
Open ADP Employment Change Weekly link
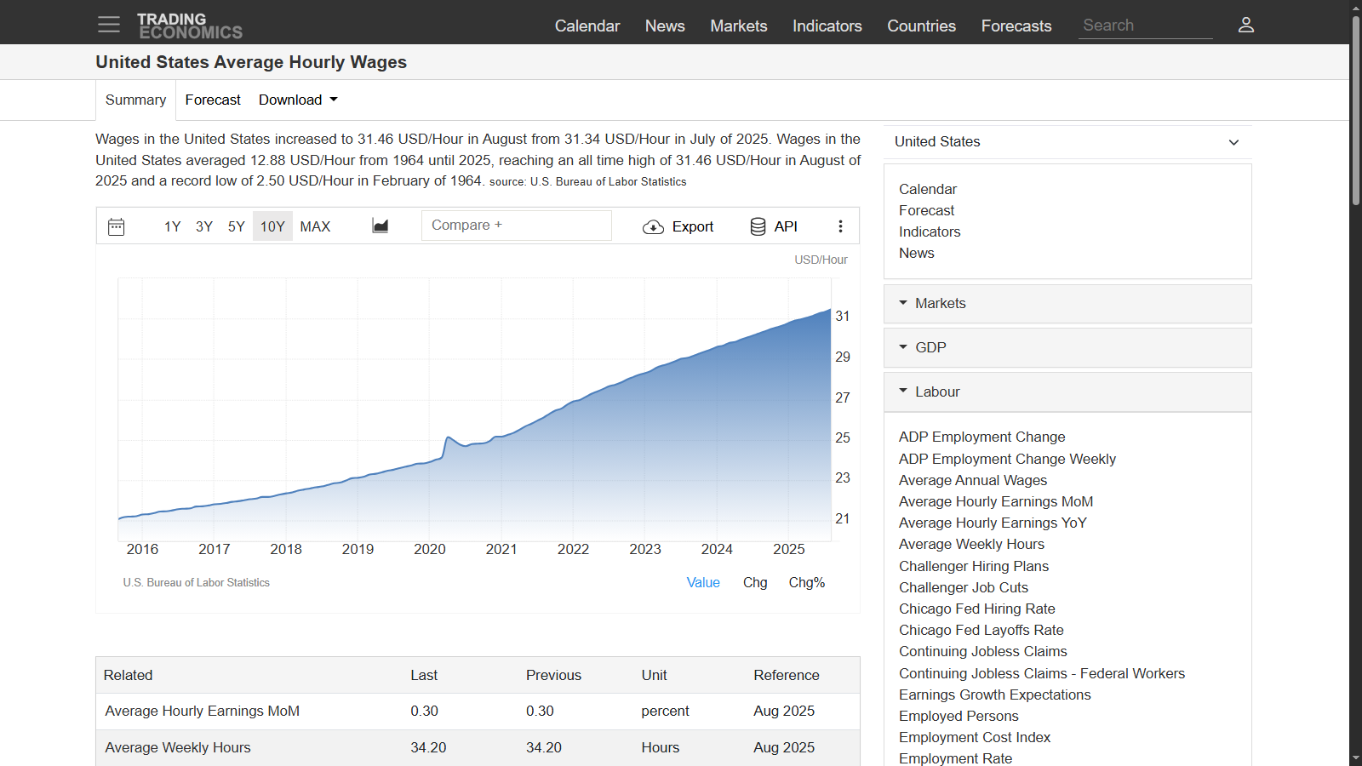[1007, 459]
